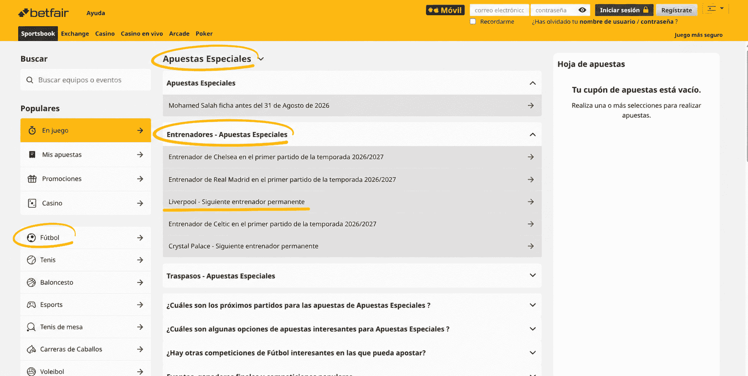The image size is (748, 376).
Task: Expand the opciones de apuestas interesantes question
Action: [532, 329]
